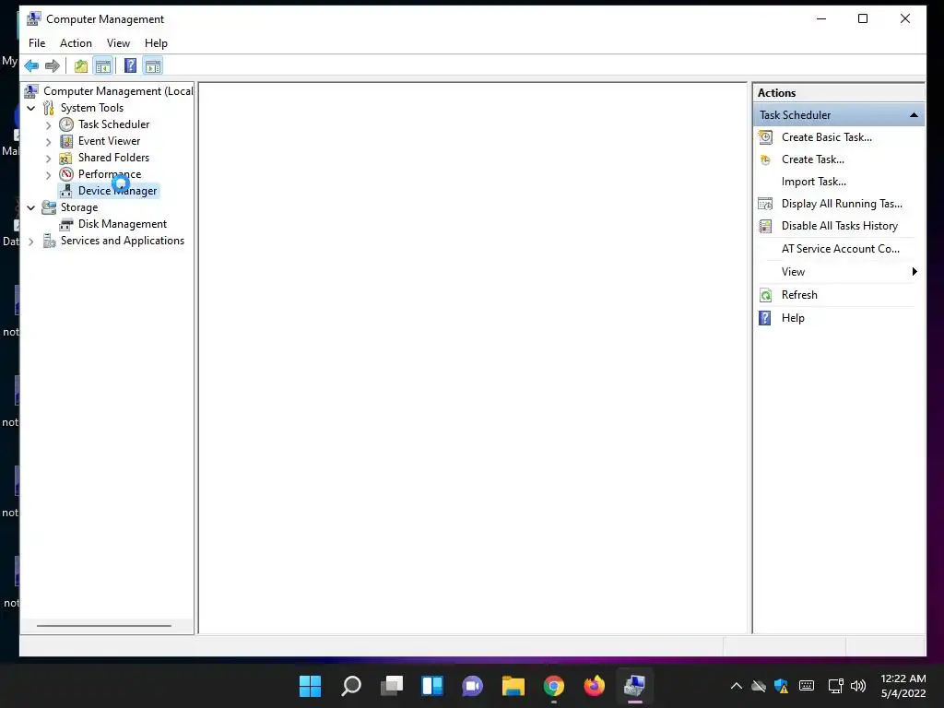The image size is (944, 708).
Task: Click the System Tools wrench icon
Action: pyautogui.click(x=49, y=108)
